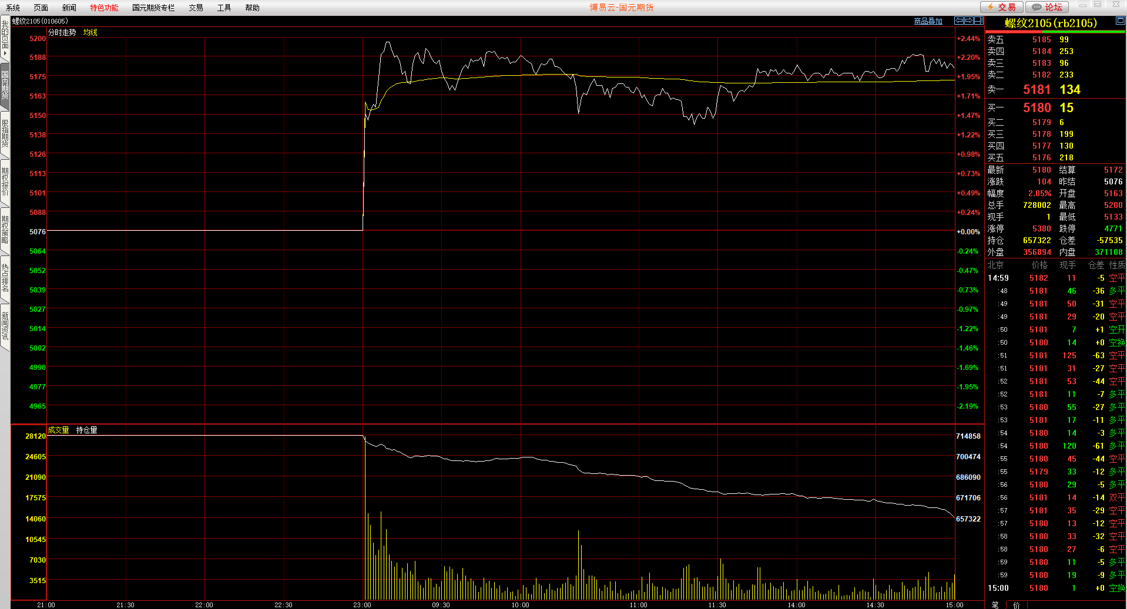Toggle the 均线 average line label

[90, 32]
